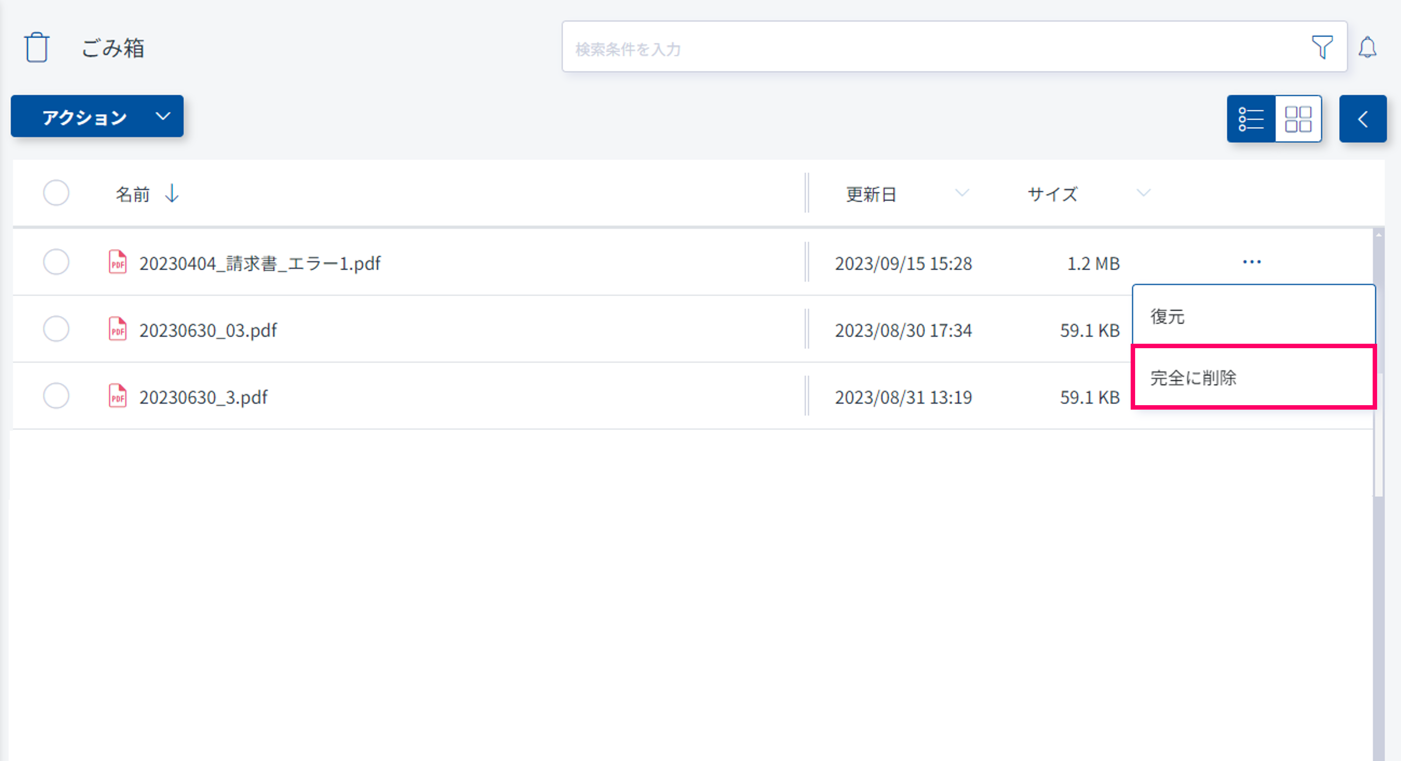Expand the サイズ column chevron
This screenshot has height=761, width=1401.
1143,193
